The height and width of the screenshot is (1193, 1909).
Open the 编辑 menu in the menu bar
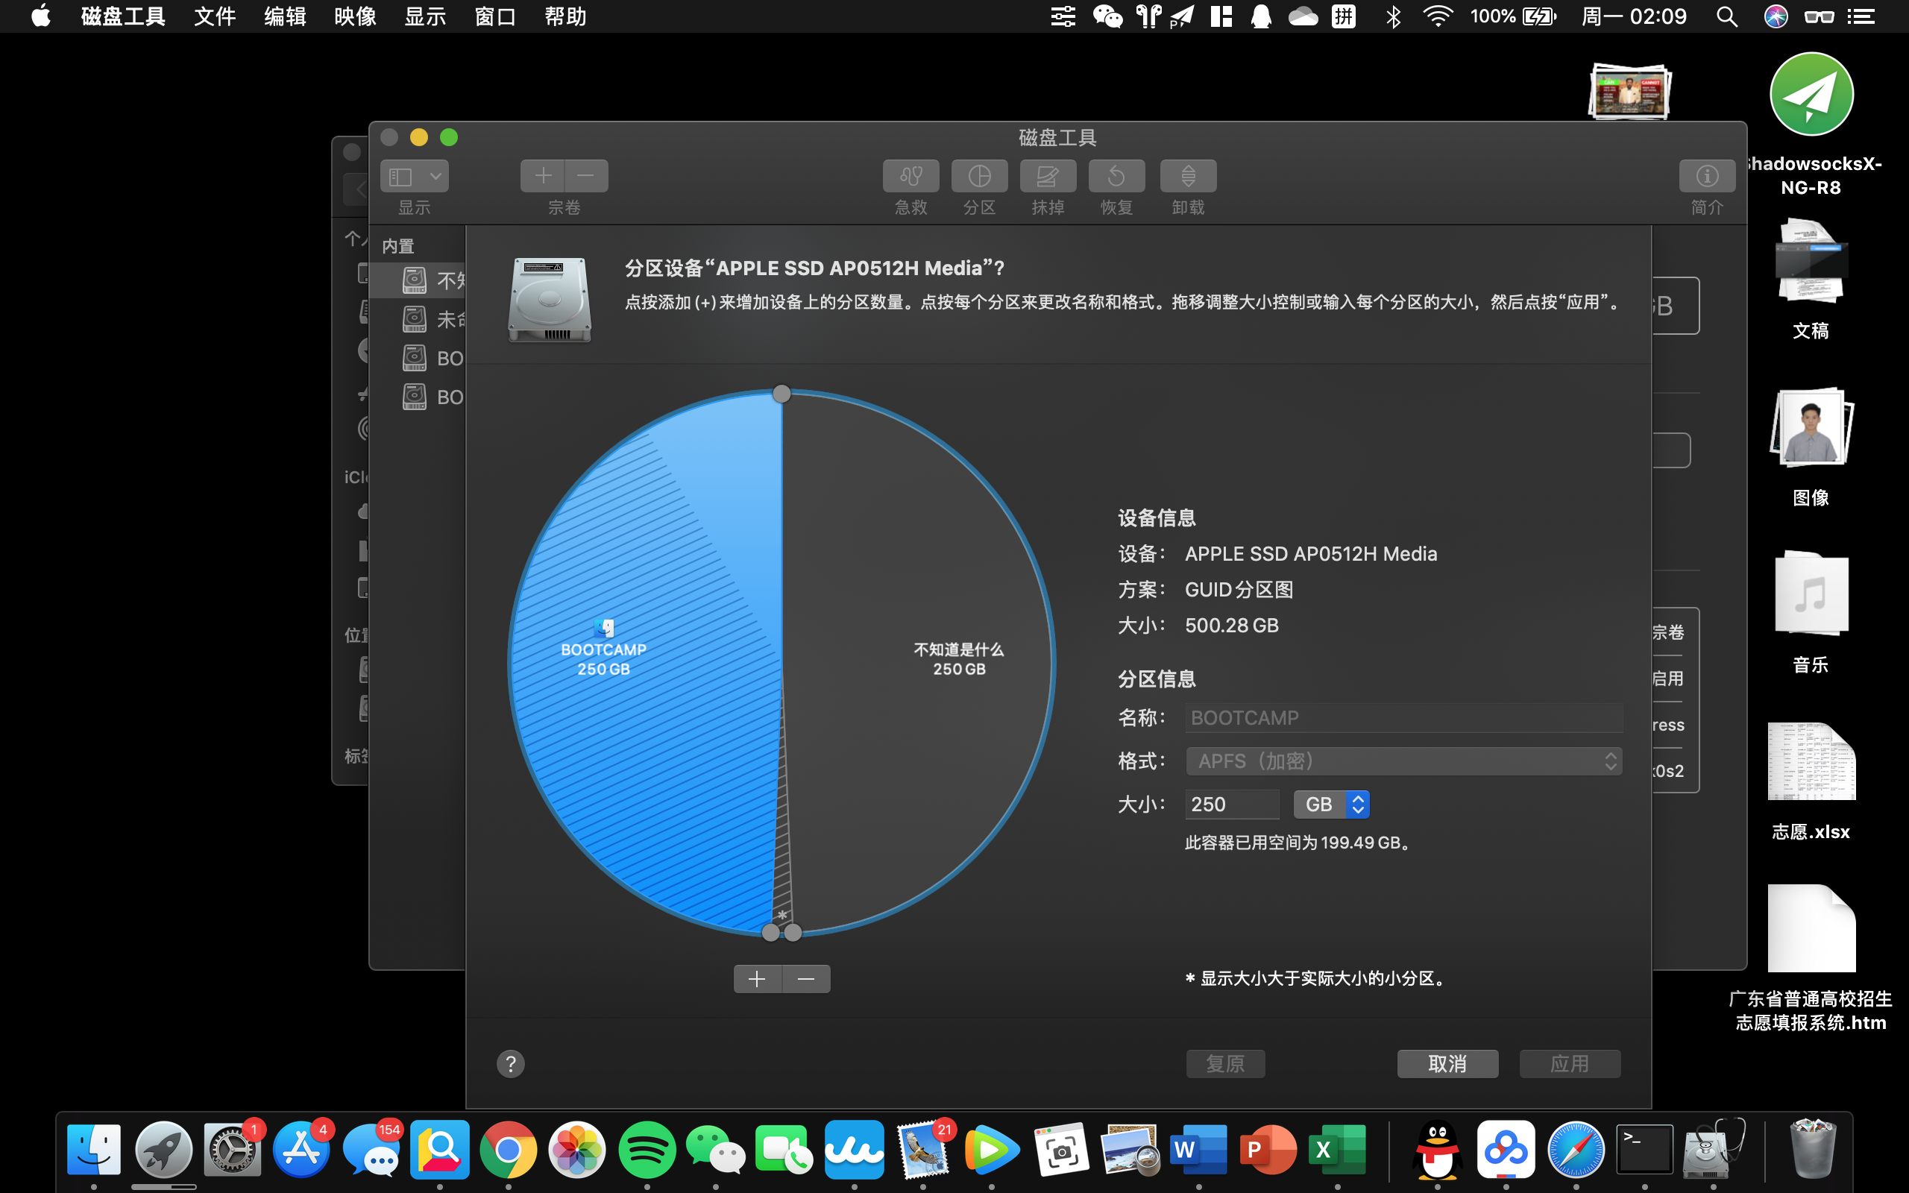pyautogui.click(x=285, y=16)
